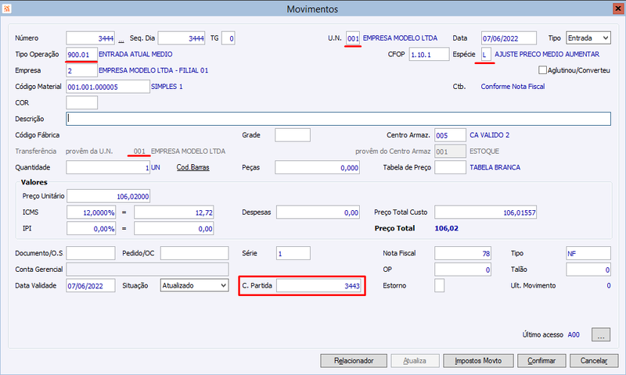
Task: Focus the CFOP field
Action: [429, 54]
